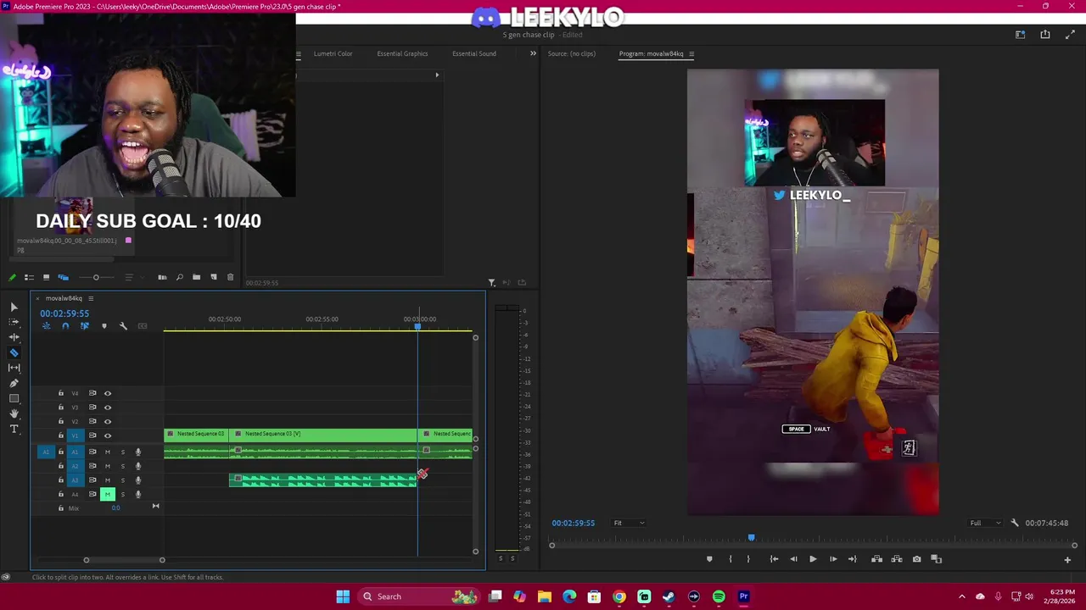Click Extract button in Program monitor
Image resolution: width=1086 pixels, height=610 pixels.
click(897, 559)
